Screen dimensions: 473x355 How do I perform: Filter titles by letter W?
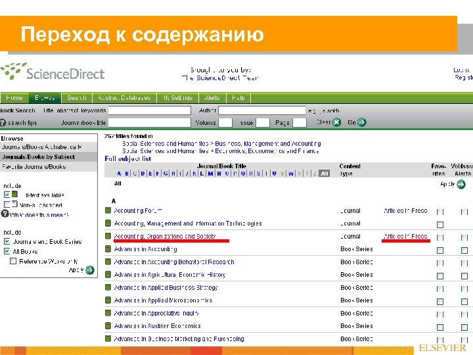tap(291, 174)
